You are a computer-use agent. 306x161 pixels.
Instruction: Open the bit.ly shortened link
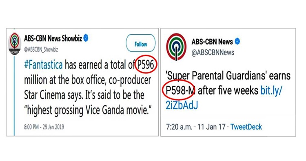[224, 98]
